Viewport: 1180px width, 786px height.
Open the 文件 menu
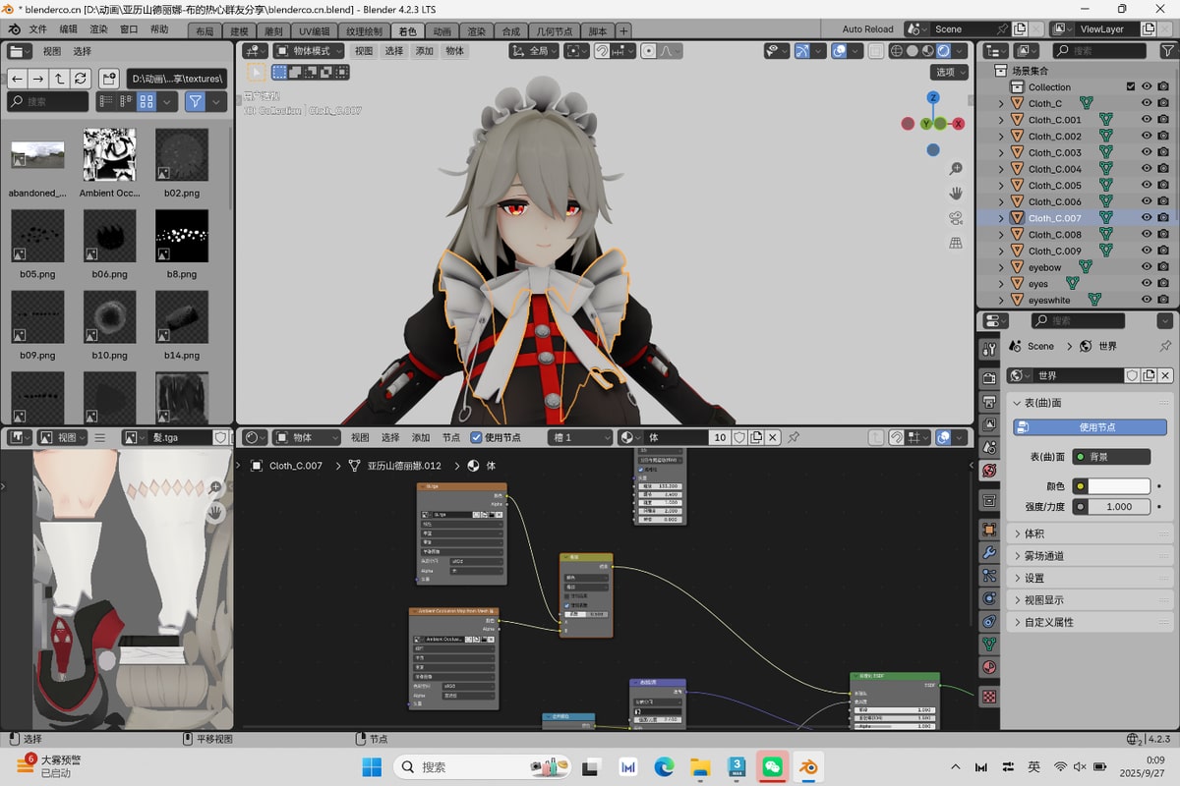pos(37,29)
